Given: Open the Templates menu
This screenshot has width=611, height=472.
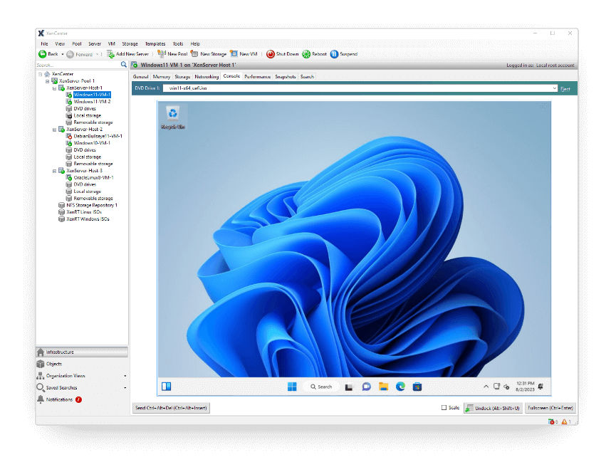Looking at the screenshot, I should [155, 44].
